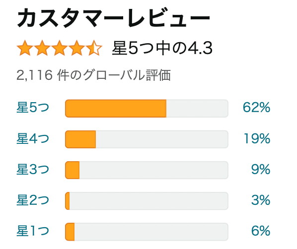Click the 9% three-star histogram bar
This screenshot has height=249, width=297.
pyautogui.click(x=147, y=170)
